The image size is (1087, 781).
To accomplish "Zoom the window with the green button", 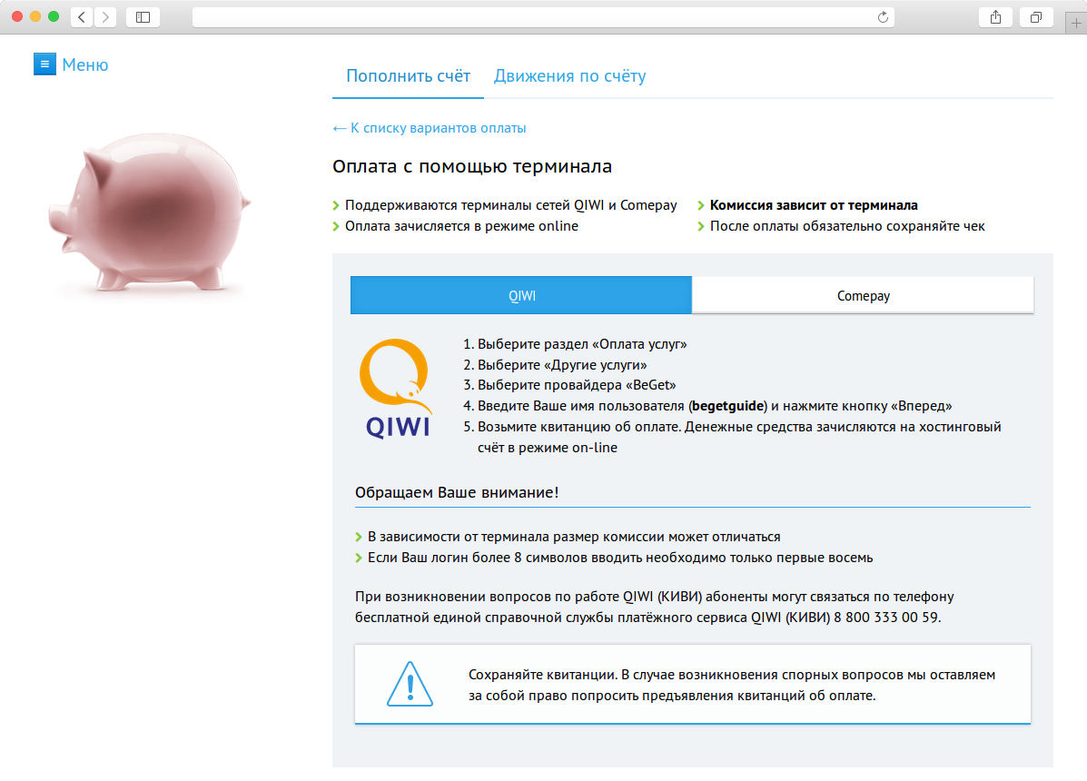I will click(x=54, y=16).
